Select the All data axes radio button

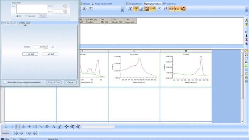18,16
